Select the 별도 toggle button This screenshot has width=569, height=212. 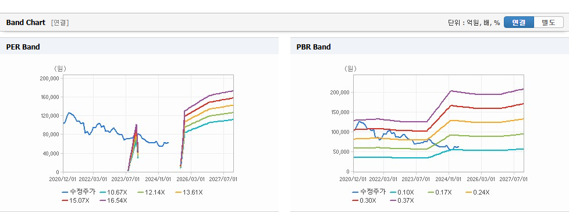549,23
